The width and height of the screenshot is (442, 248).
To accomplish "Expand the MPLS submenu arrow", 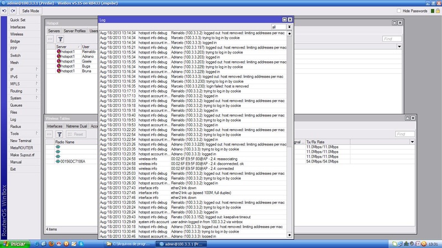I will (37, 84).
